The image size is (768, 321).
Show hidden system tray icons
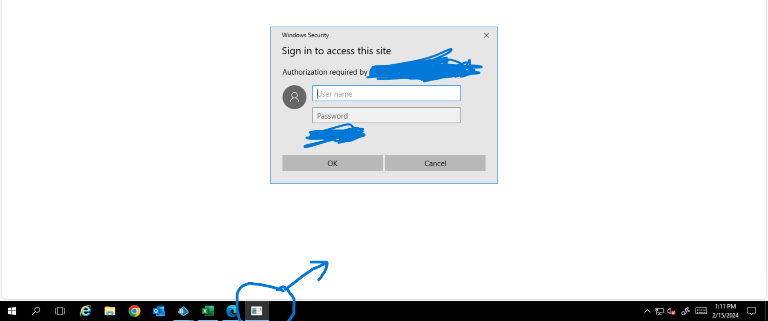point(647,311)
